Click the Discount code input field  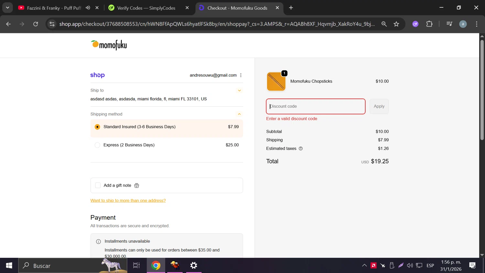tap(316, 106)
